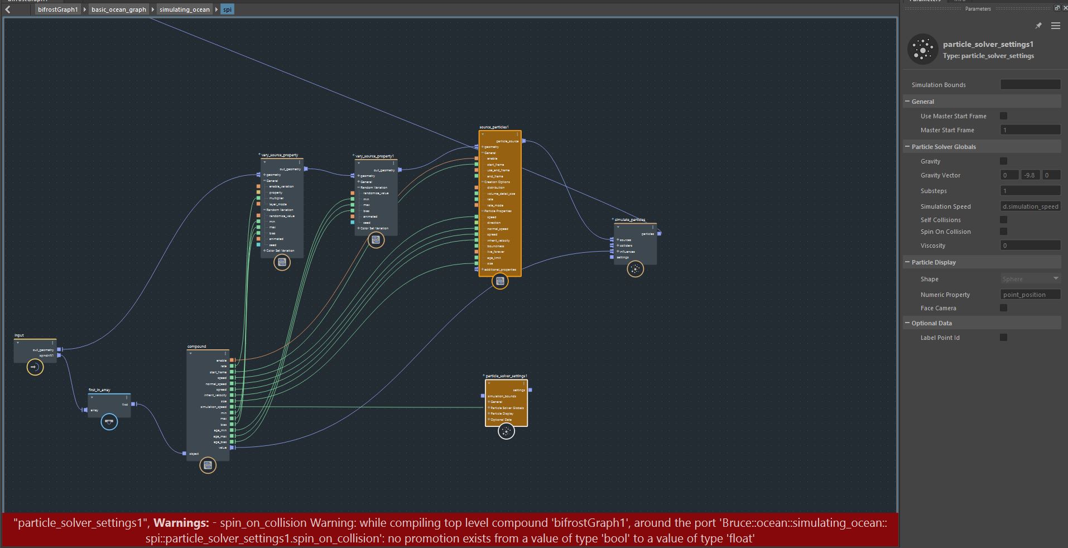The width and height of the screenshot is (1068, 548).
Task: Click the Parameters panel pop-out button
Action: [1057, 8]
